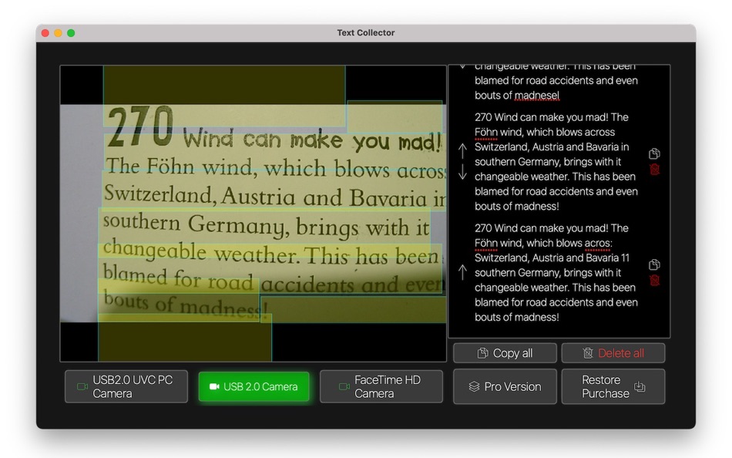Delete the last text entry with its trash icon
Image resolution: width=732 pixels, height=458 pixels.
click(x=654, y=281)
